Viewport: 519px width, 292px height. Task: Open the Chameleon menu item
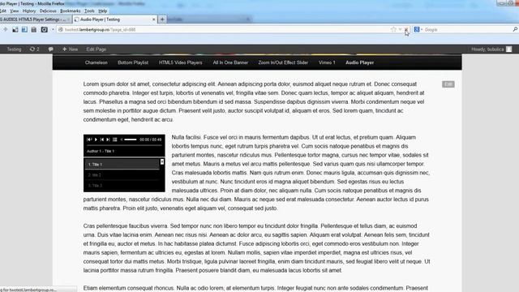click(x=96, y=62)
